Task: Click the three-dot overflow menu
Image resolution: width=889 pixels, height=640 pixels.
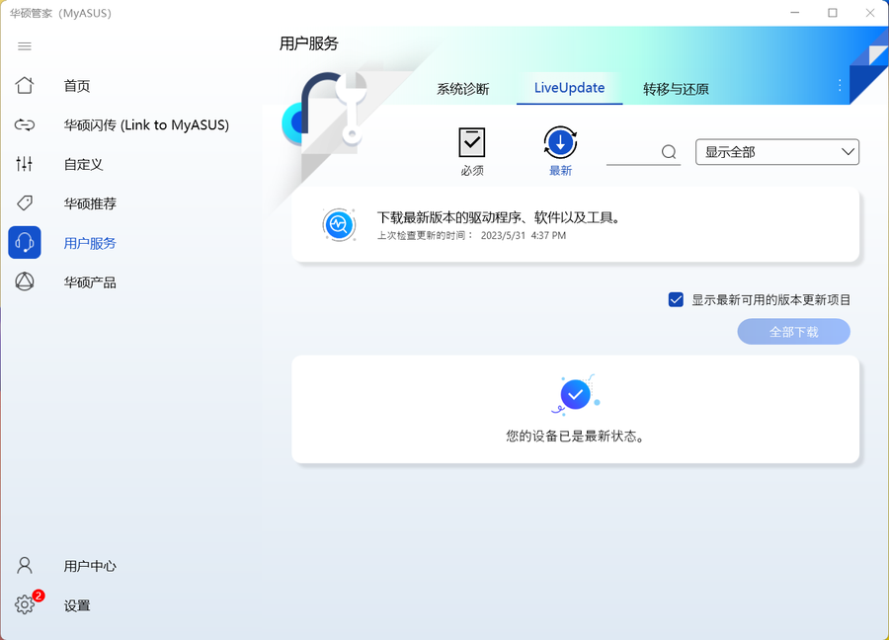Action: tap(840, 87)
